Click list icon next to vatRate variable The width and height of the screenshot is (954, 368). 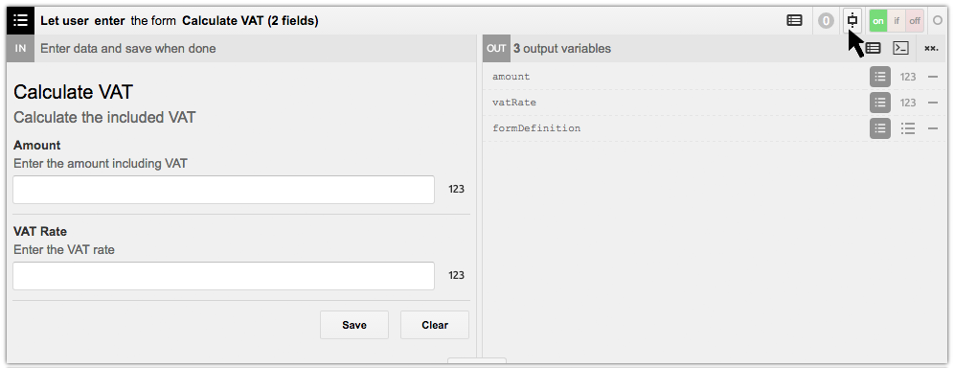tap(880, 103)
